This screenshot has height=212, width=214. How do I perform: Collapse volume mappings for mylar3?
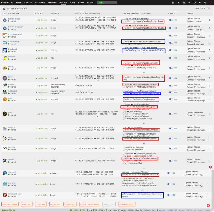pos(144,73)
